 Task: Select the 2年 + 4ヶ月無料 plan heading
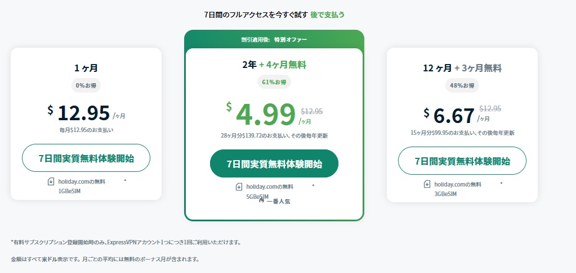pos(274,65)
